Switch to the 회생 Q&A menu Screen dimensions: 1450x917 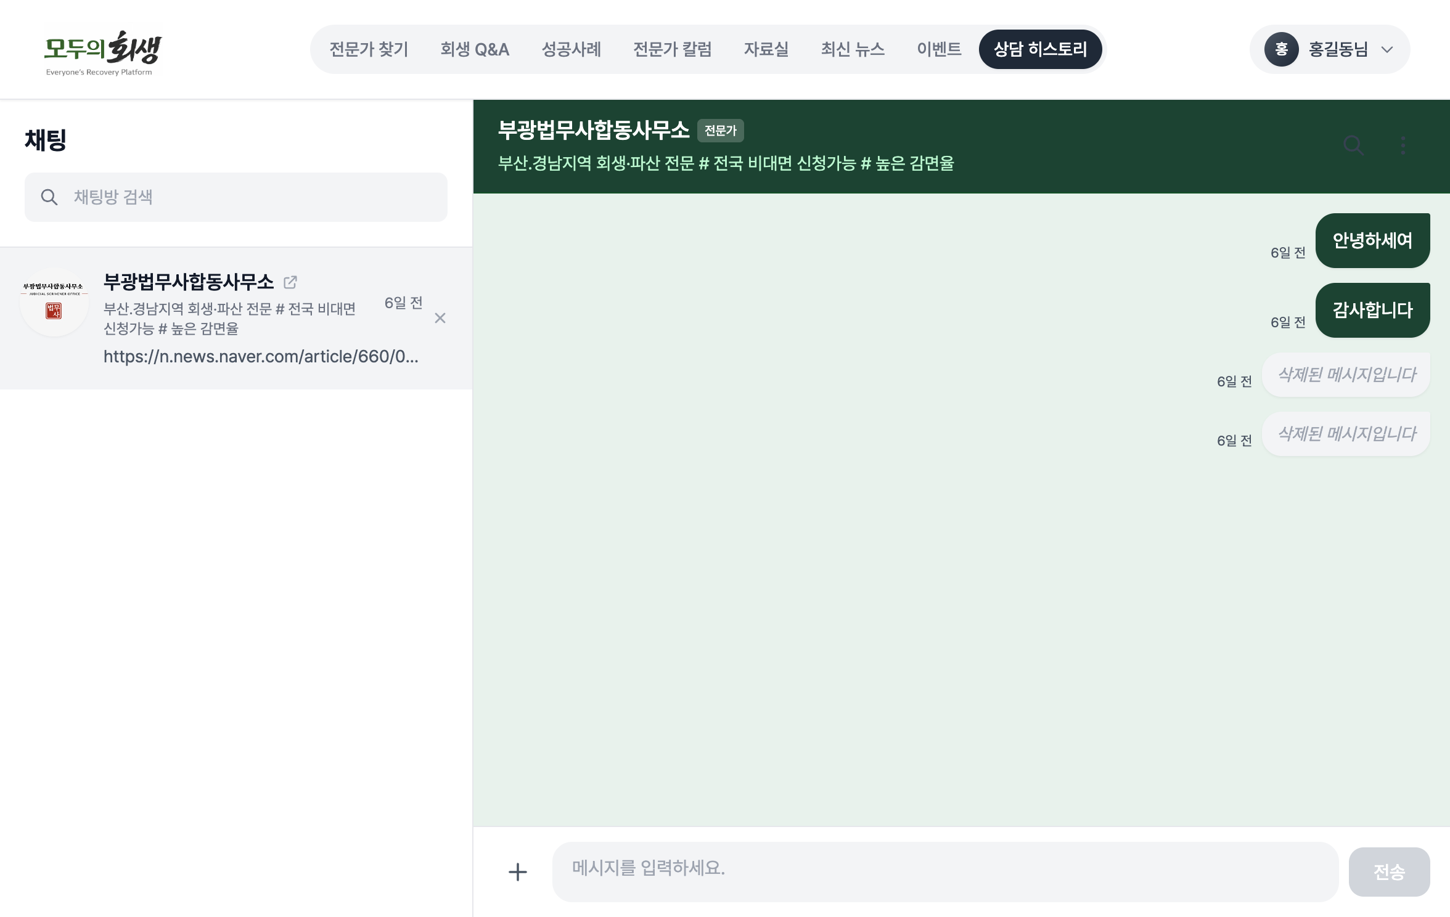tap(475, 49)
